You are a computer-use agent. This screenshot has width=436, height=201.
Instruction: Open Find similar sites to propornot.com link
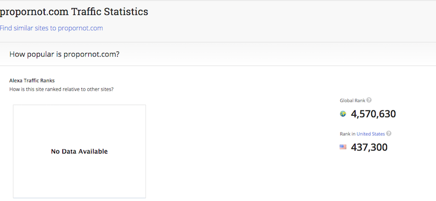[x=51, y=28]
